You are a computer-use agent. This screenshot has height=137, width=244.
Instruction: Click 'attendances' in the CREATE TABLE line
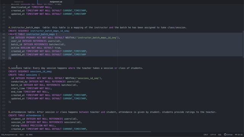pyautogui.click(x=34, y=115)
